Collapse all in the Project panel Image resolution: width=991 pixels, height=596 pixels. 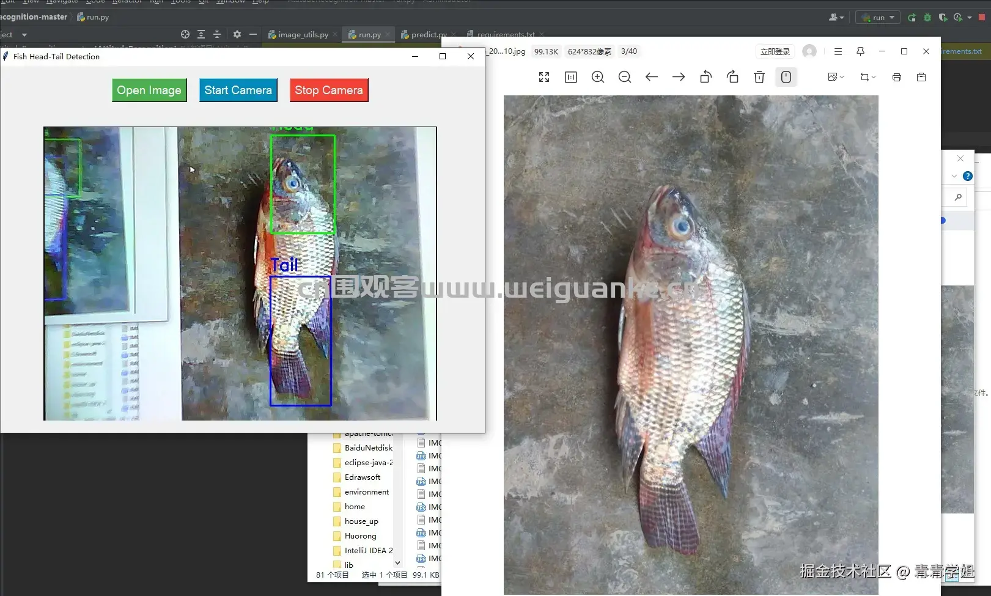coord(217,34)
